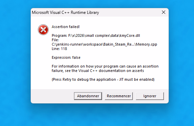
Task: Click the Microsoft Visual C++ Runtime Library title
Action: click(x=66, y=12)
